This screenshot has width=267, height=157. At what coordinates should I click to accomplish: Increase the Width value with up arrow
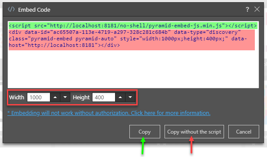[x=55, y=97]
